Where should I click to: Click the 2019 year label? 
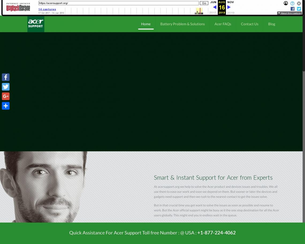click(231, 13)
